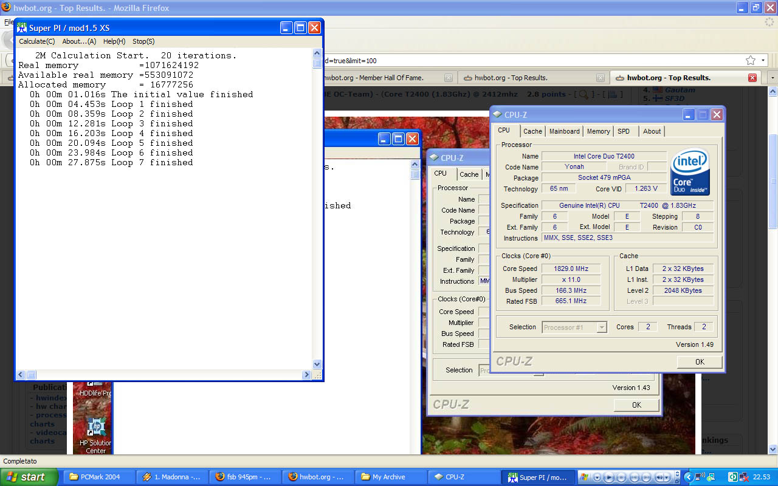Click the green square tray icon

pos(733,477)
